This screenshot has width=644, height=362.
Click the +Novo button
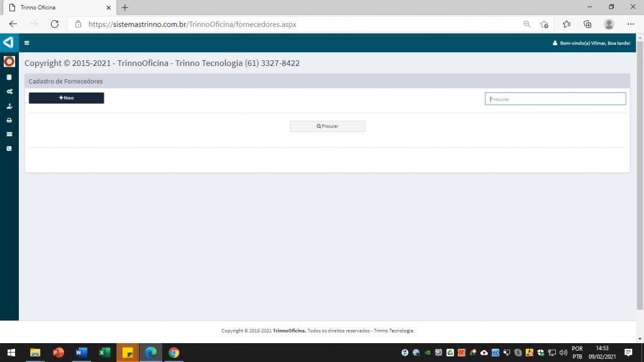(x=66, y=97)
